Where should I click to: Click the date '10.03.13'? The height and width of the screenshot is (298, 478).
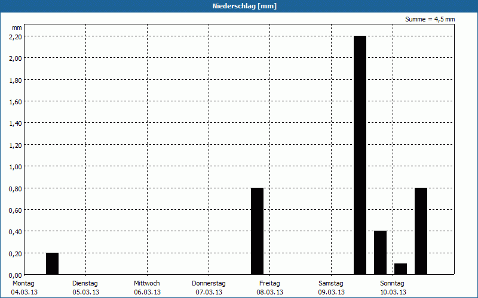[393, 293]
